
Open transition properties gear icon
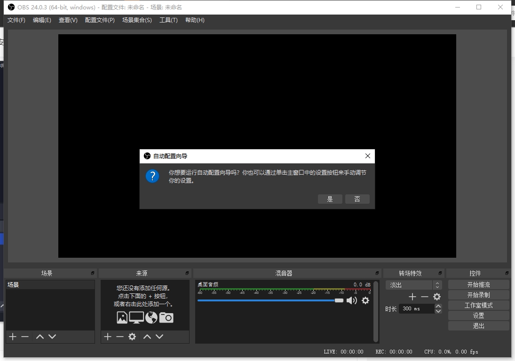click(437, 297)
